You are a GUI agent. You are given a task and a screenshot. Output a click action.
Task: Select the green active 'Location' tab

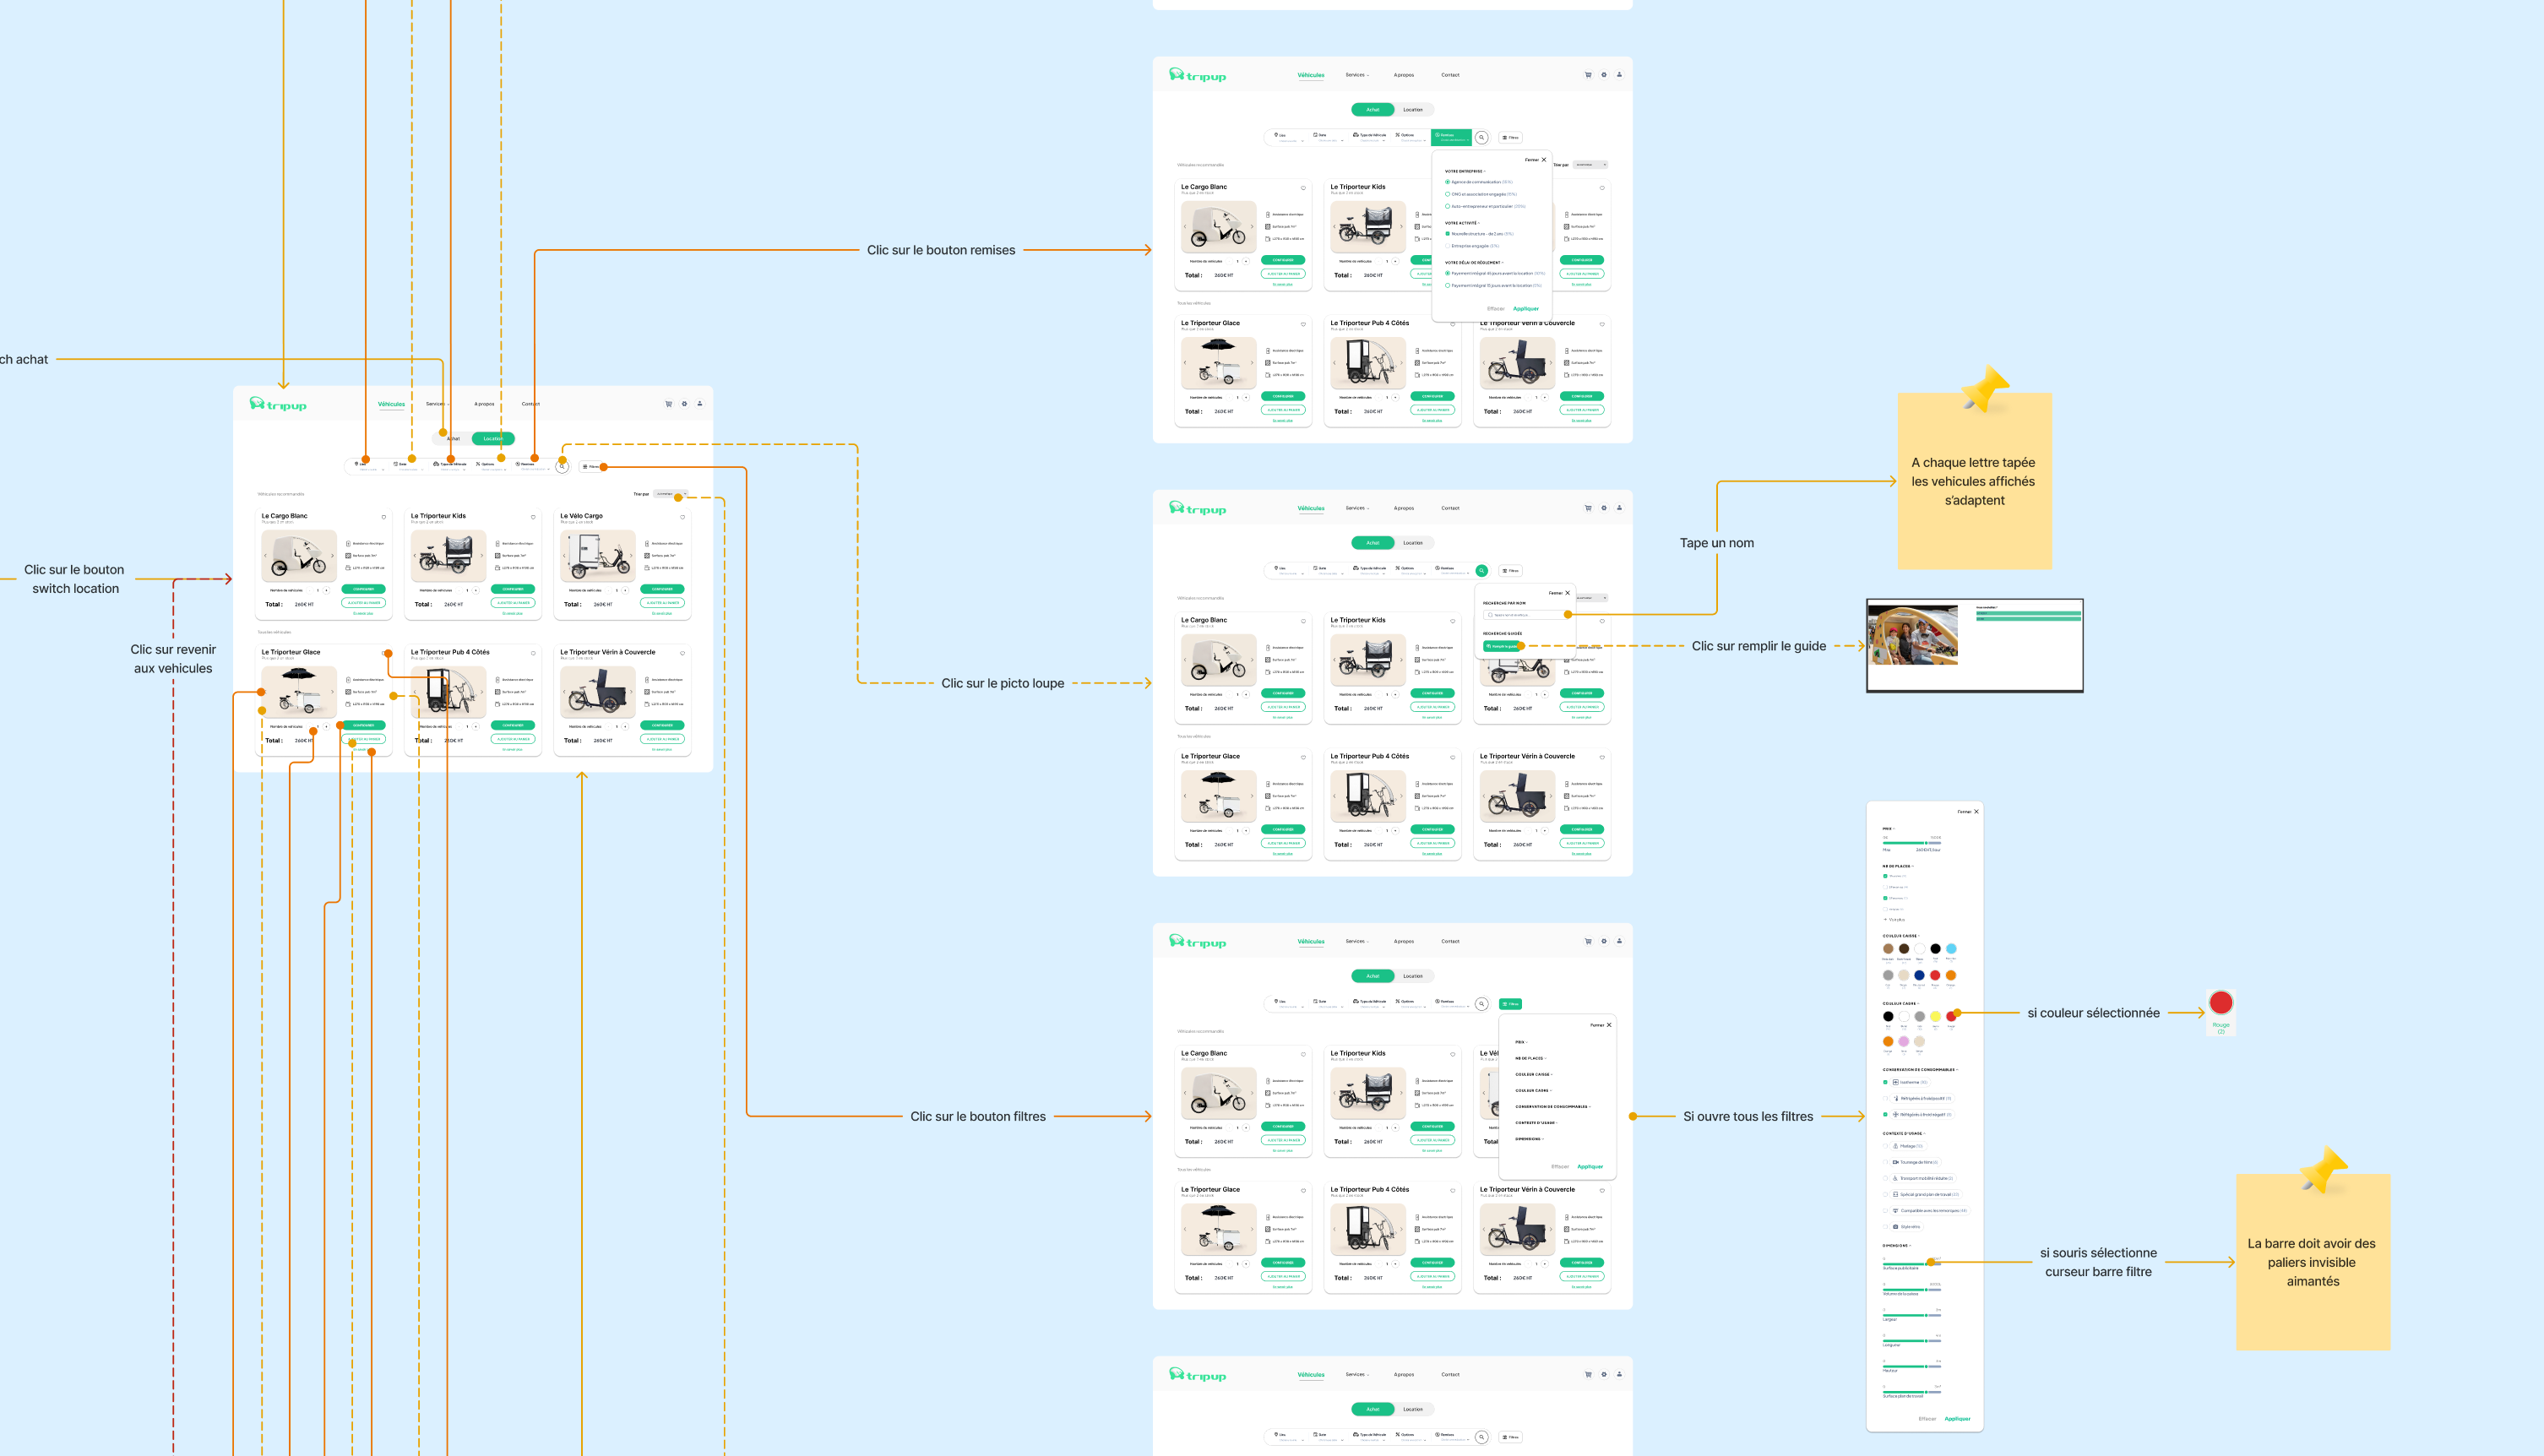point(493,438)
